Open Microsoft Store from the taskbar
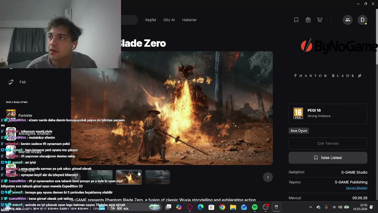The image size is (378, 213). [211, 207]
